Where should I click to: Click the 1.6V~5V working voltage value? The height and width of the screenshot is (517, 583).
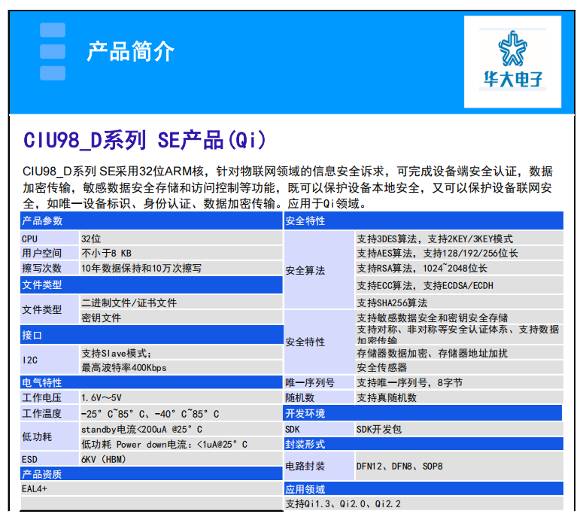pos(102,397)
